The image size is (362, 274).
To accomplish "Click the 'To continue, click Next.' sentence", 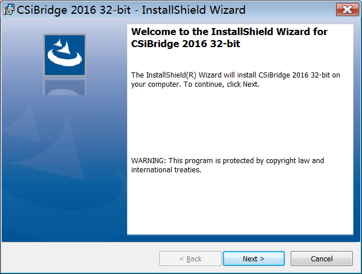I will (x=222, y=84).
